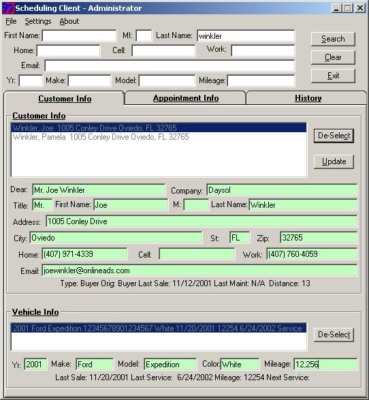Select Winkler, Pamela row in customer list
369x400 pixels.
pos(159,137)
